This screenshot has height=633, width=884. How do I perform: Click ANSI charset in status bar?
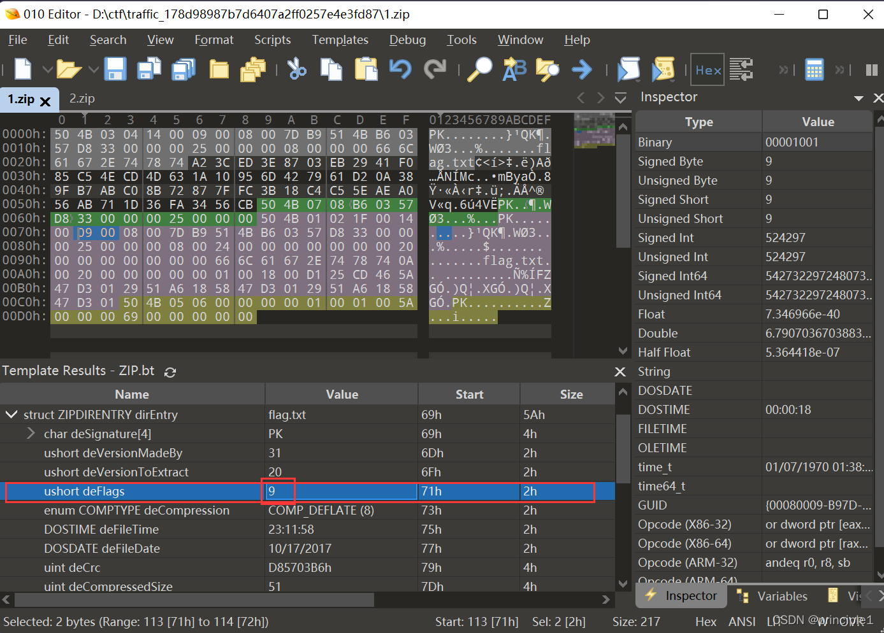(x=742, y=622)
